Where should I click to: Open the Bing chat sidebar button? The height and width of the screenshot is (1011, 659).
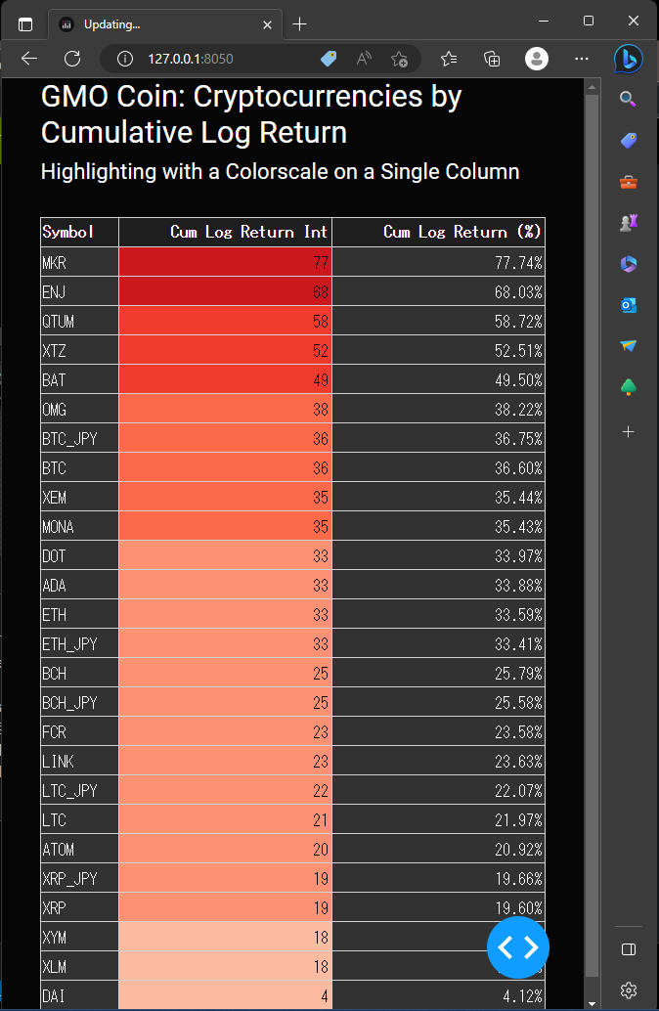point(628,60)
